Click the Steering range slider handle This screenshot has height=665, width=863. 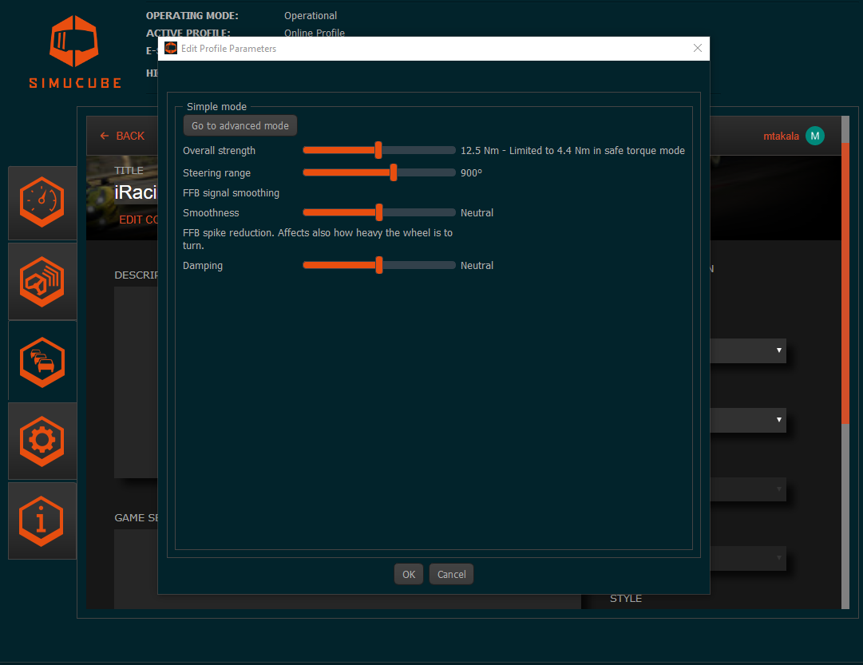(x=394, y=173)
